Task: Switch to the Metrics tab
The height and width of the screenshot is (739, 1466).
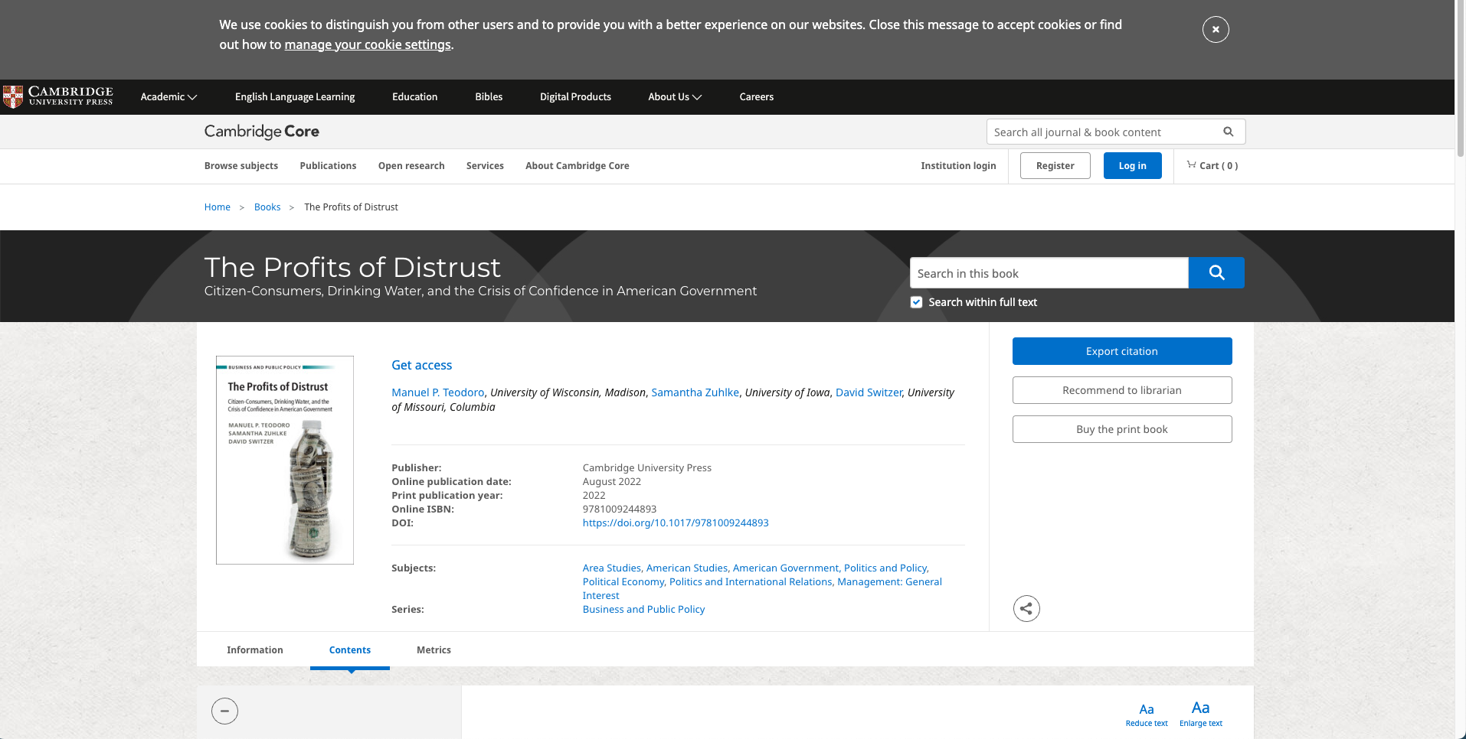Action: (x=434, y=649)
